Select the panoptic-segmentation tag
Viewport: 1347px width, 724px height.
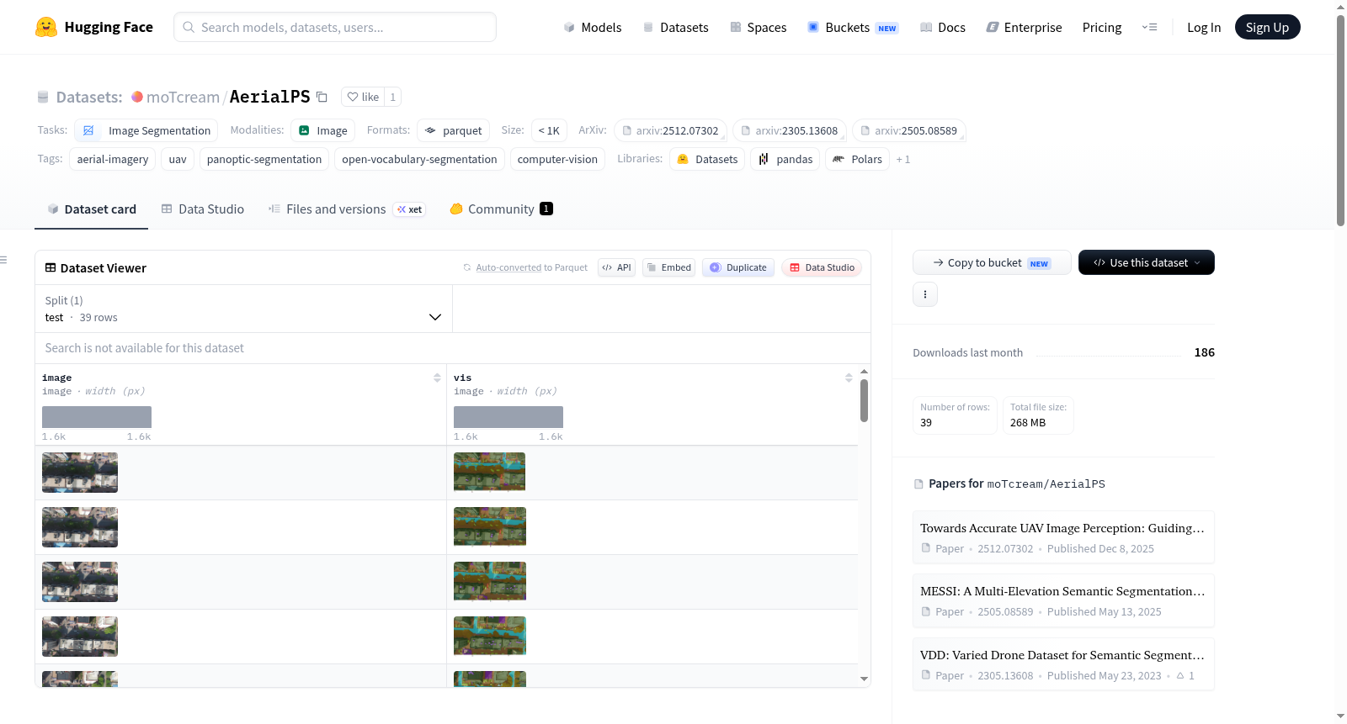(264, 159)
